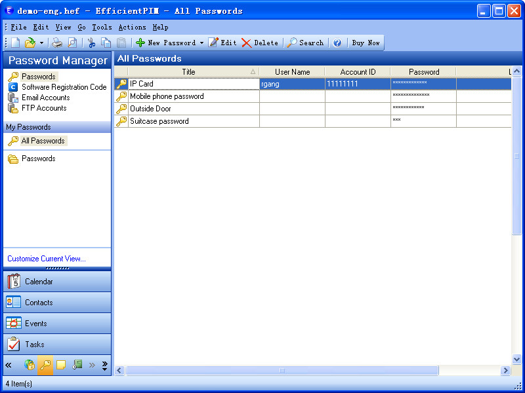This screenshot has width=525, height=393.
Task: Click the horizontal scrollbar left arrow
Action: [119, 370]
